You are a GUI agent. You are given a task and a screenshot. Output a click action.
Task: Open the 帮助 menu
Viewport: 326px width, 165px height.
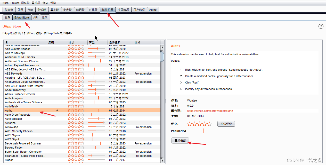click(53, 3)
